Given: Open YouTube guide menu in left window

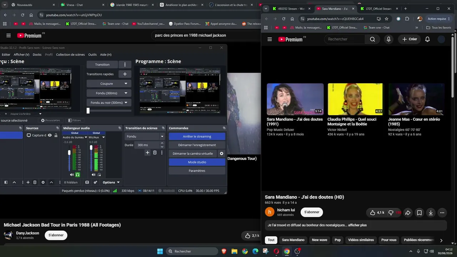Looking at the screenshot, I should [9, 35].
